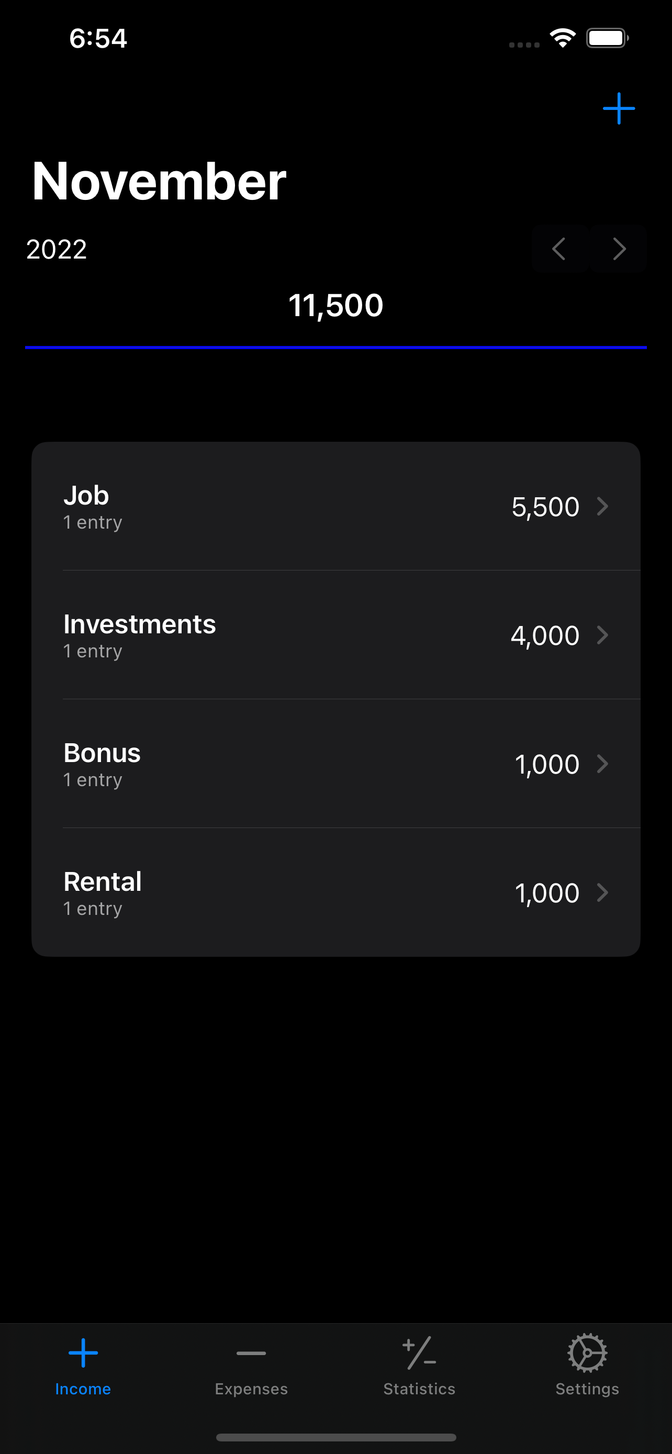The height and width of the screenshot is (1454, 672).
Task: Tap the battery indicator in the status bar
Action: click(x=607, y=38)
